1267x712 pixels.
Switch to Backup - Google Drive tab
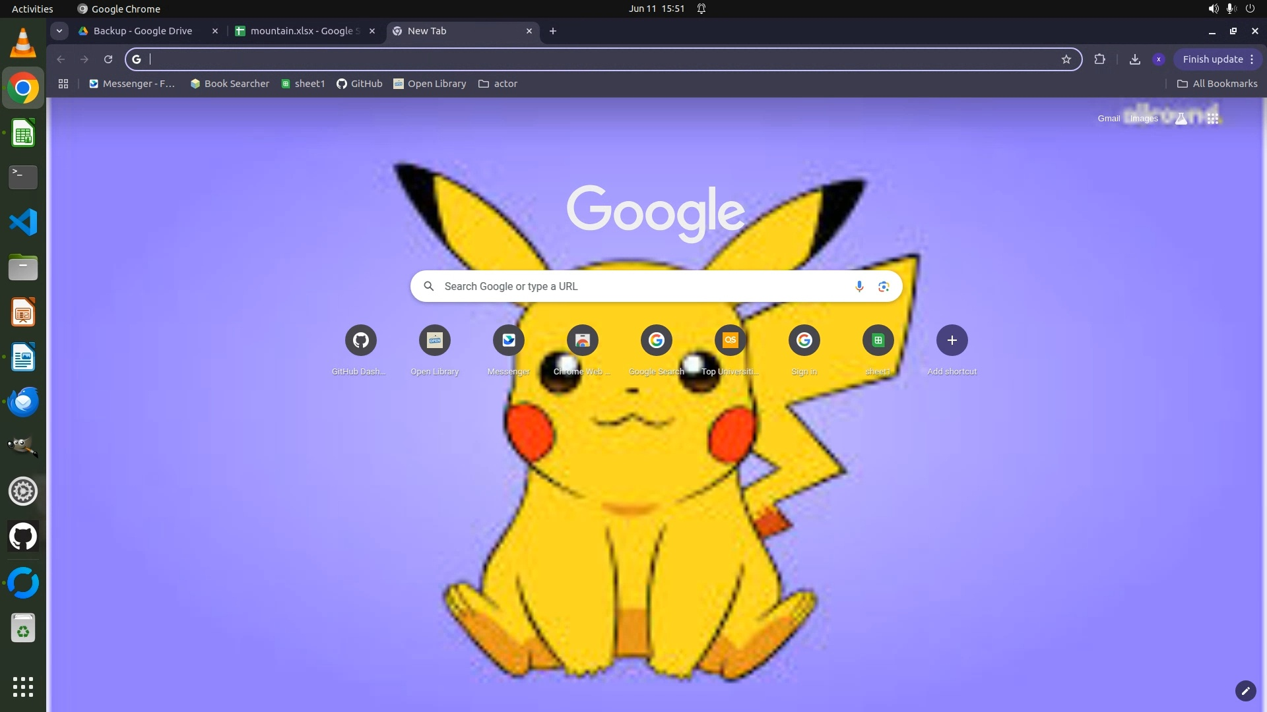click(x=143, y=31)
